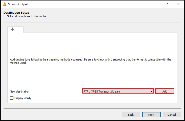Click "Select destinations to stream to" subtitle

coord(26,16)
